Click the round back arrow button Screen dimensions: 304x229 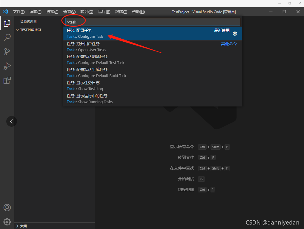tap(12, 121)
